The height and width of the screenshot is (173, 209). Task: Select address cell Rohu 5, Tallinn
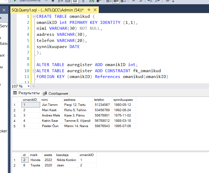tap(78, 110)
